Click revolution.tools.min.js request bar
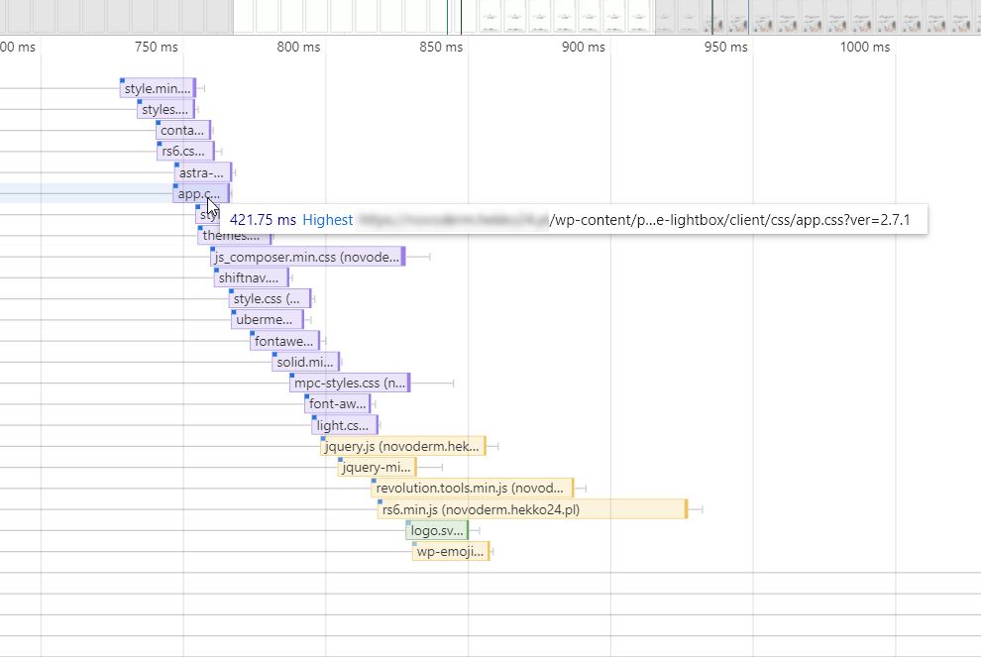Screen dimensions: 981x657 coord(473,489)
